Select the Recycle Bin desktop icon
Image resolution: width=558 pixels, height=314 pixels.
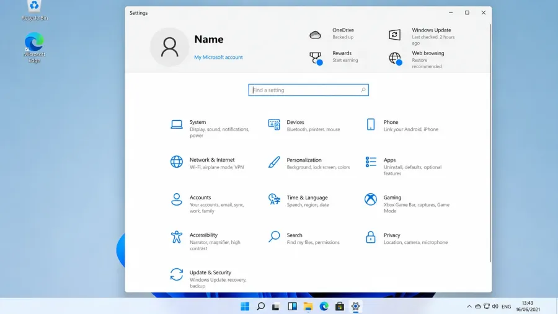pos(35,11)
